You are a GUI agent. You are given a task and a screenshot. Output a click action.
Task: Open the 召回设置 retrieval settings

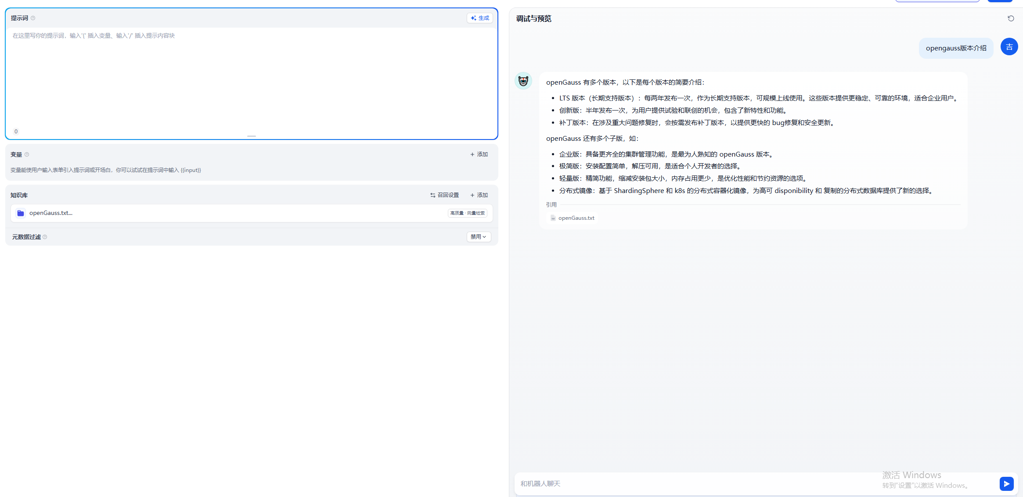click(x=444, y=195)
